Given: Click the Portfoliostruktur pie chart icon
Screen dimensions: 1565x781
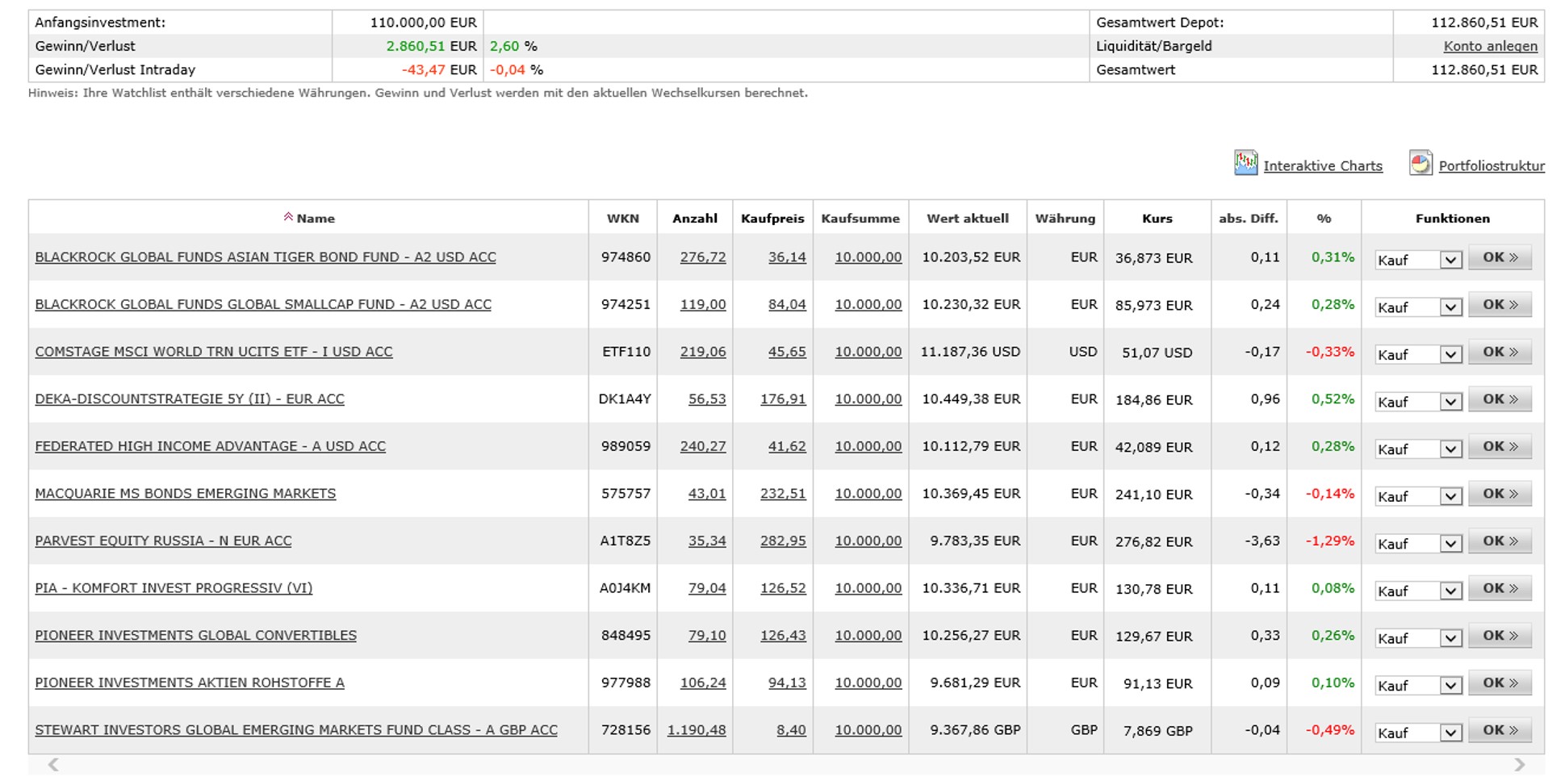Looking at the screenshot, I should click(1421, 163).
